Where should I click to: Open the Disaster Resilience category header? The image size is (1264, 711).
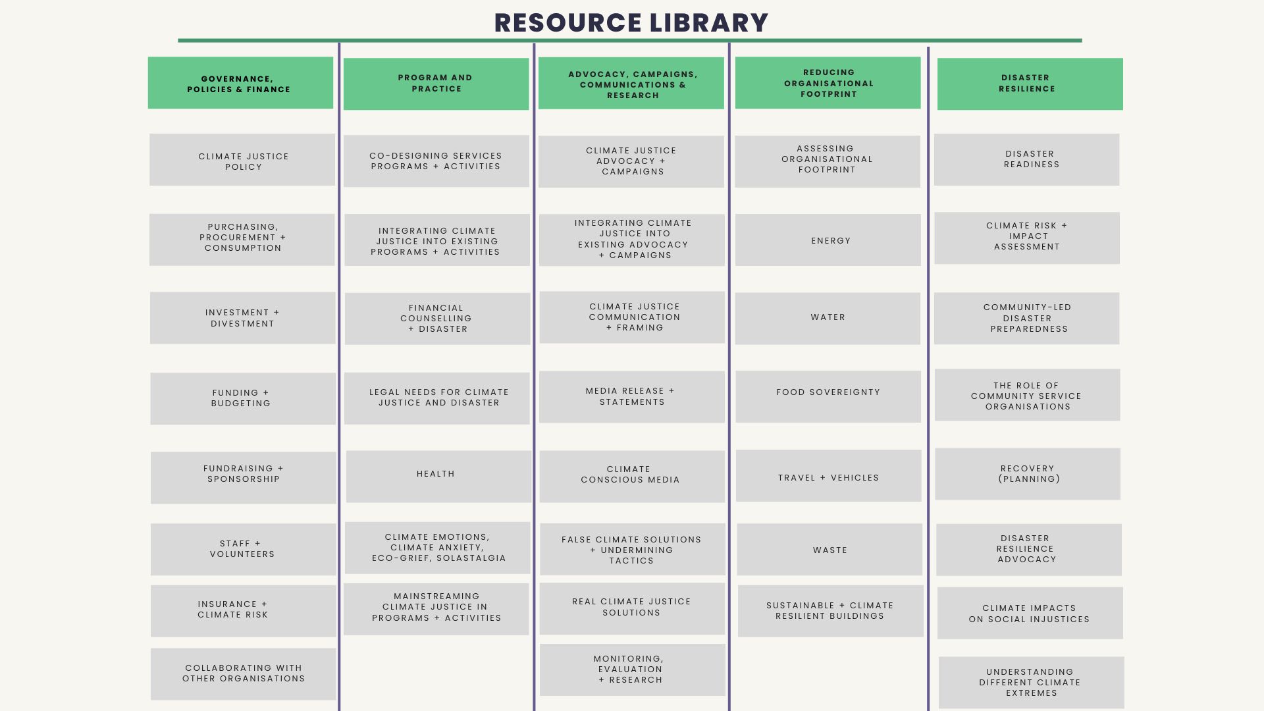(x=1030, y=84)
